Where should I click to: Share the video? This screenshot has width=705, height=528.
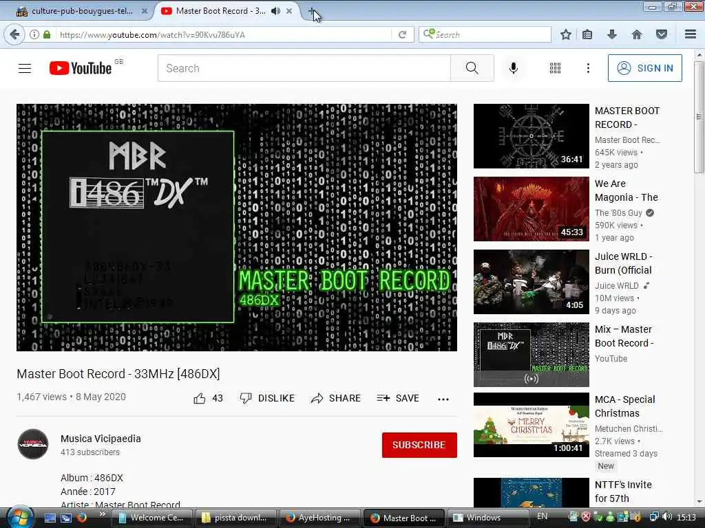click(336, 398)
